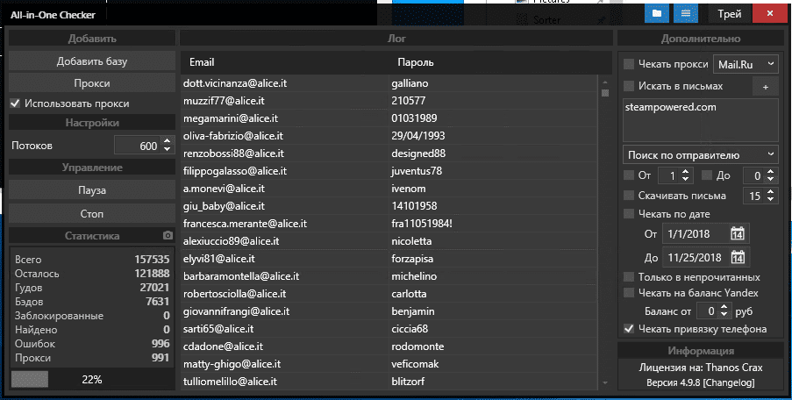This screenshot has width=792, height=400.
Task: Select row muzzif77@alice.it
Action: pos(389,101)
